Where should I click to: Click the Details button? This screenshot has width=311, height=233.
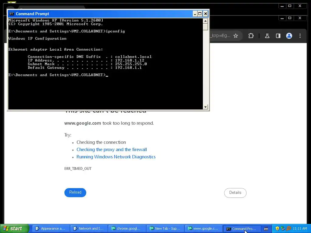[x=235, y=193]
